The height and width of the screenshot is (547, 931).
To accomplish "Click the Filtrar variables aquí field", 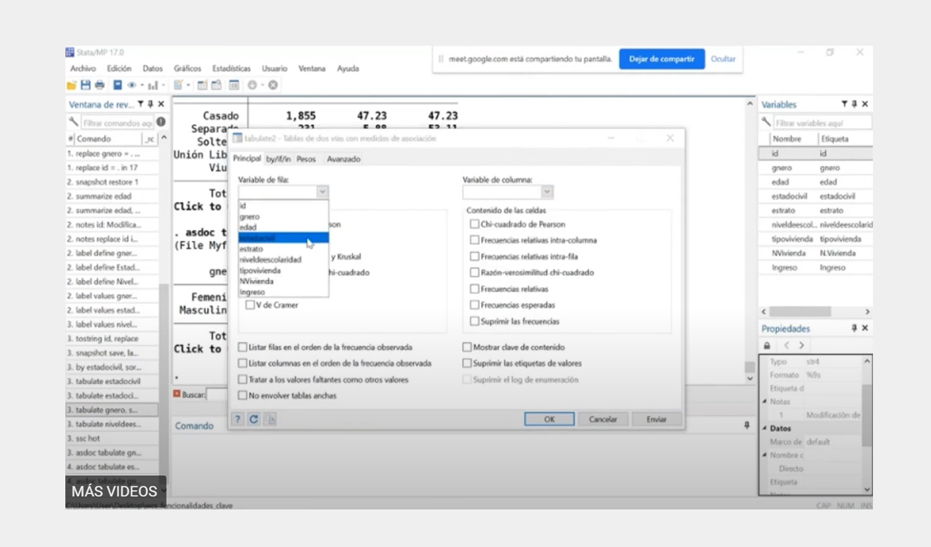I will (x=822, y=122).
